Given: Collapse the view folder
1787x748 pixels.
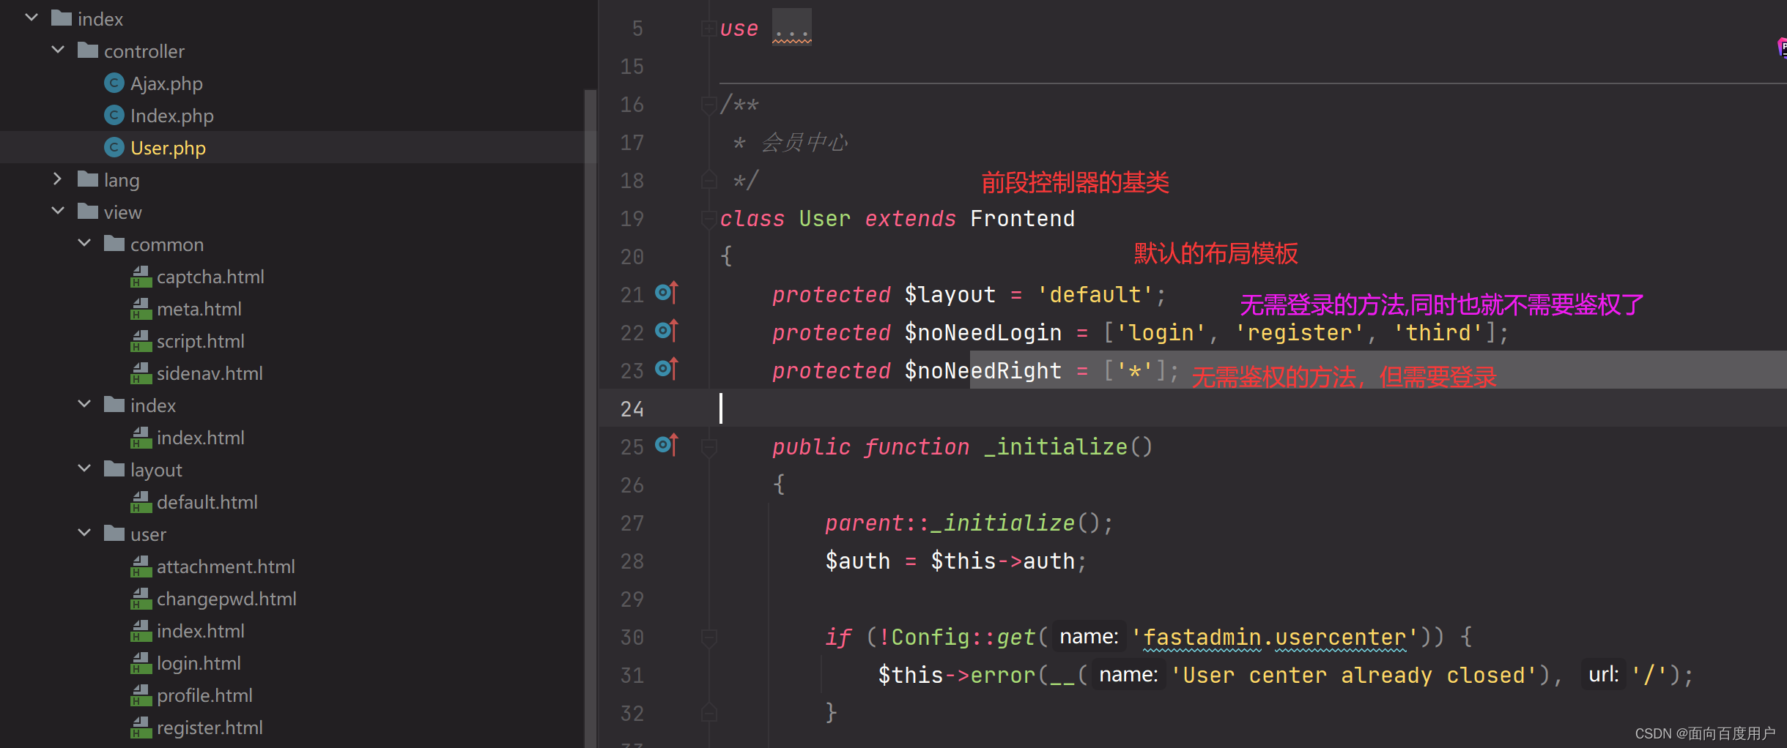Looking at the screenshot, I should click(58, 211).
